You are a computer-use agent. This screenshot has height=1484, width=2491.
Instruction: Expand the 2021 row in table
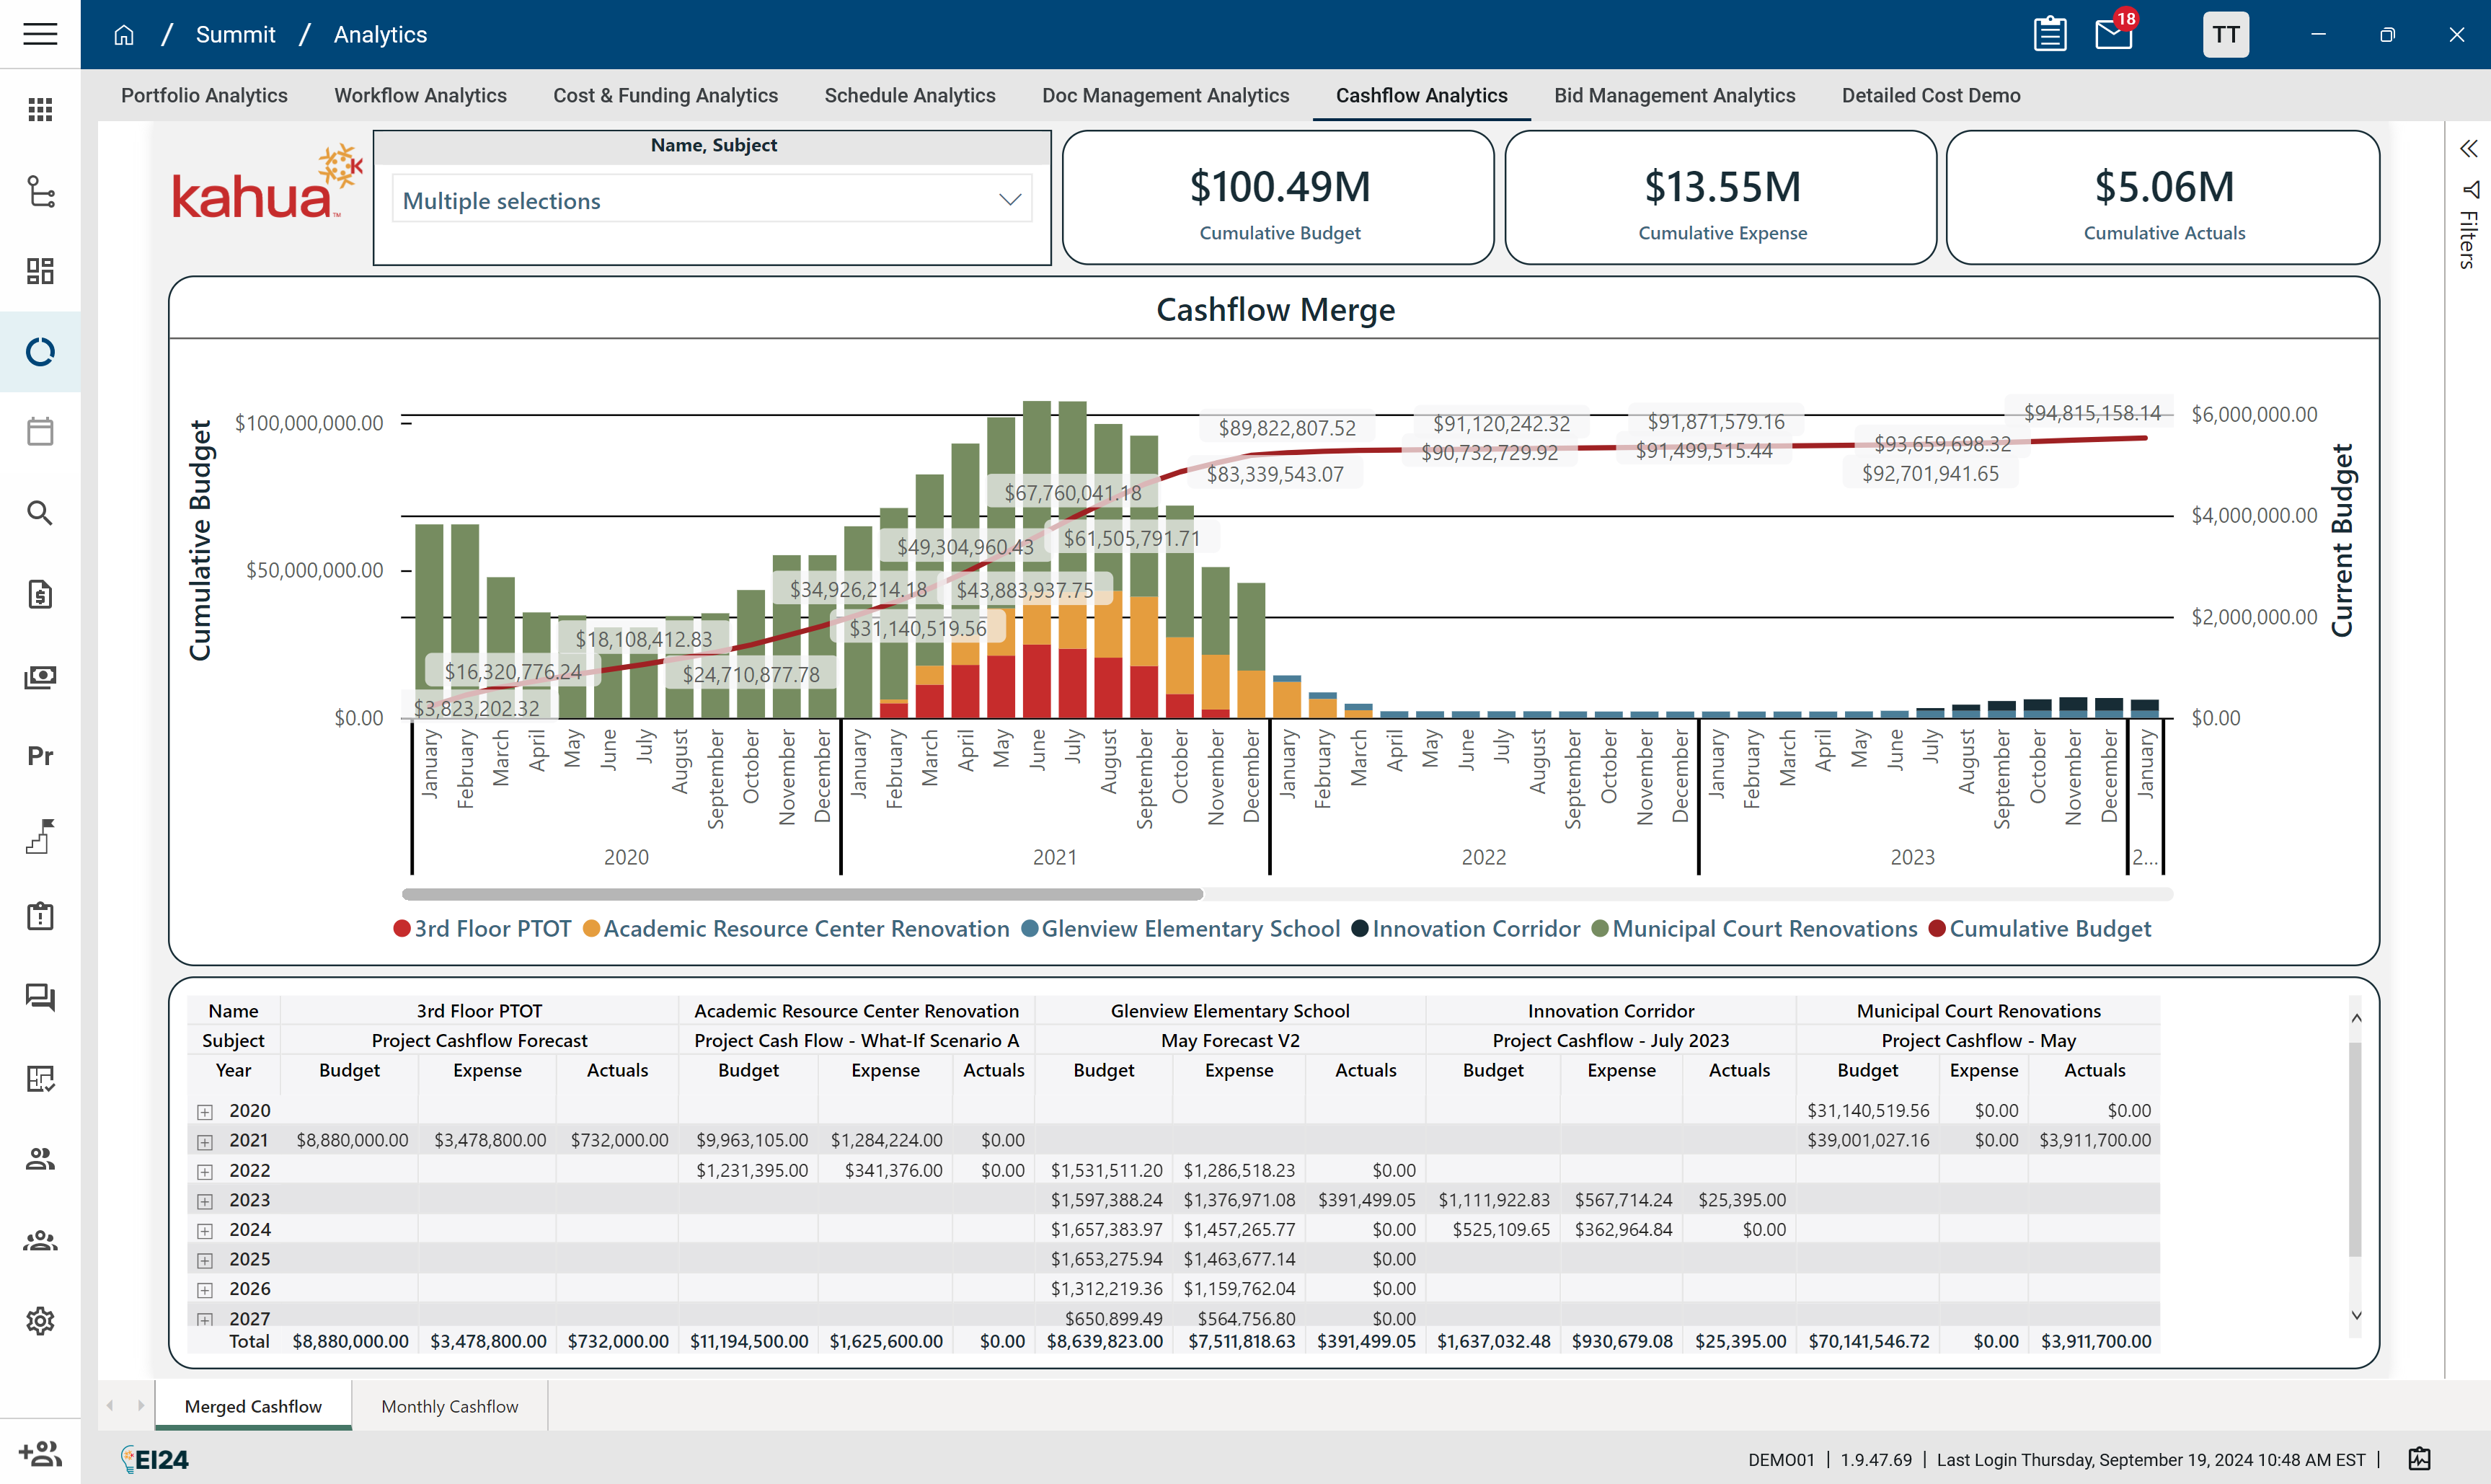point(205,1141)
